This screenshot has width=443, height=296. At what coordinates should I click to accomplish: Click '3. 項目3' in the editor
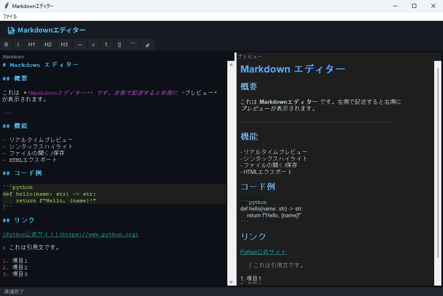15,274
